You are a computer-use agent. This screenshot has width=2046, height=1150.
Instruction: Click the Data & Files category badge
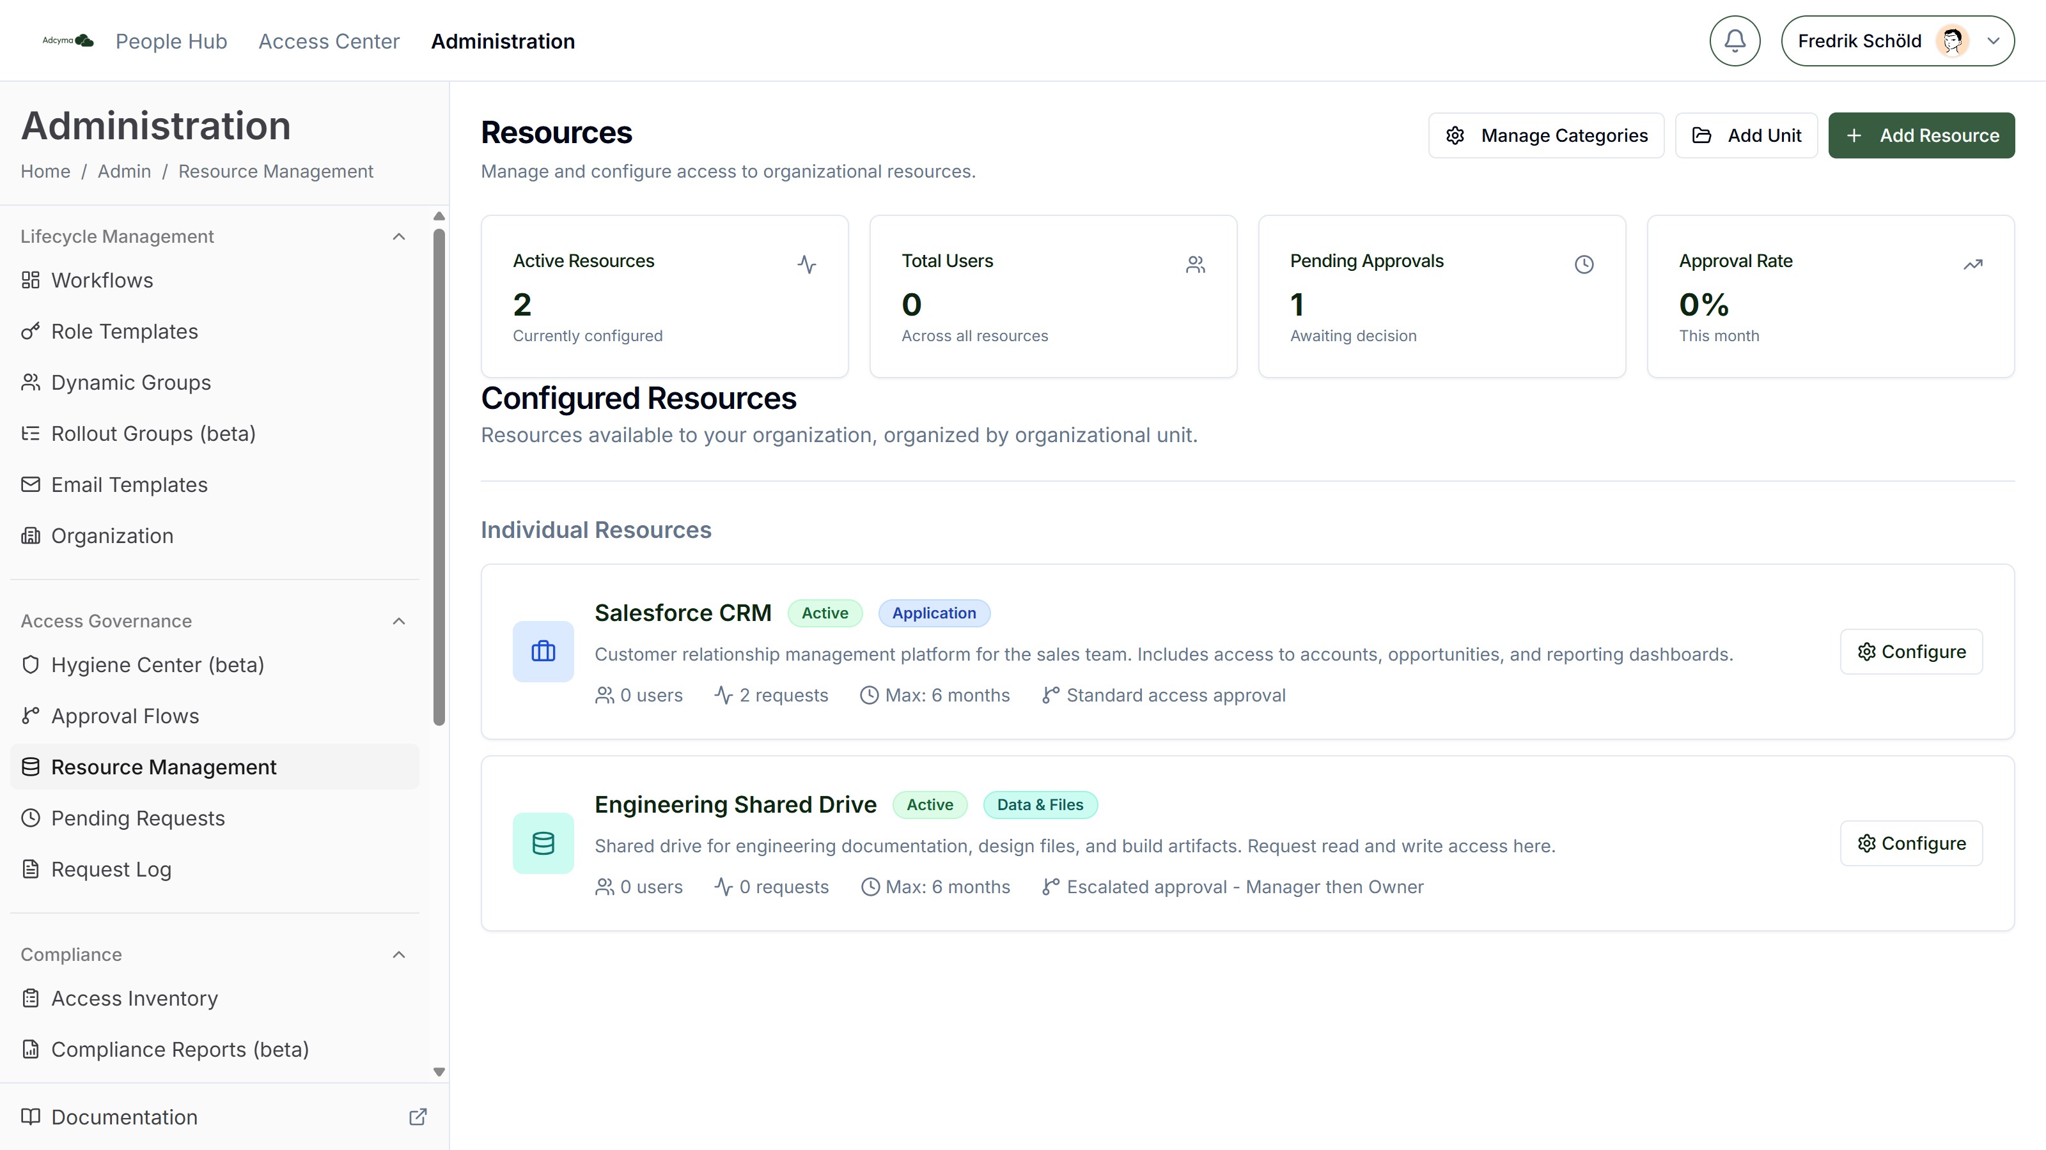pos(1040,804)
